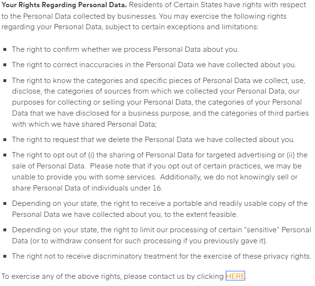Click the bullet before "right to opt out"
The image size is (315, 286).
point(5,155)
